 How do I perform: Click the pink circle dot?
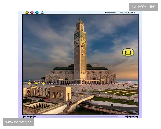click(x=32, y=13)
